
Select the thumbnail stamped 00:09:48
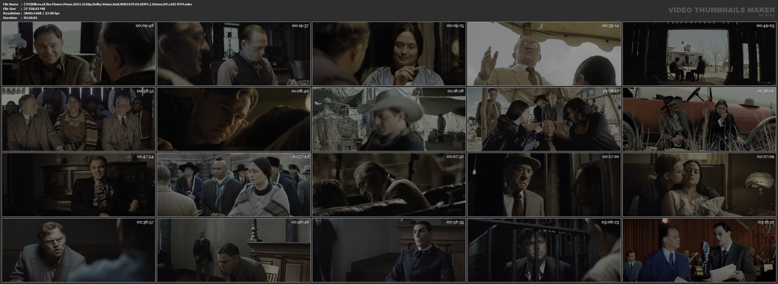(x=79, y=54)
